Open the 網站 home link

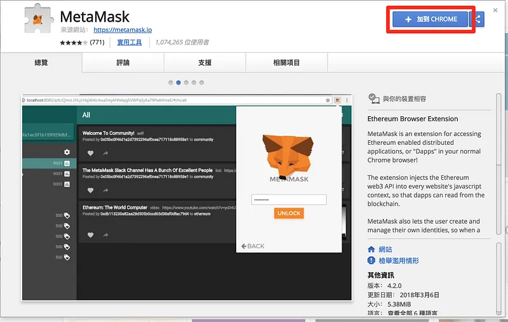tap(385, 250)
